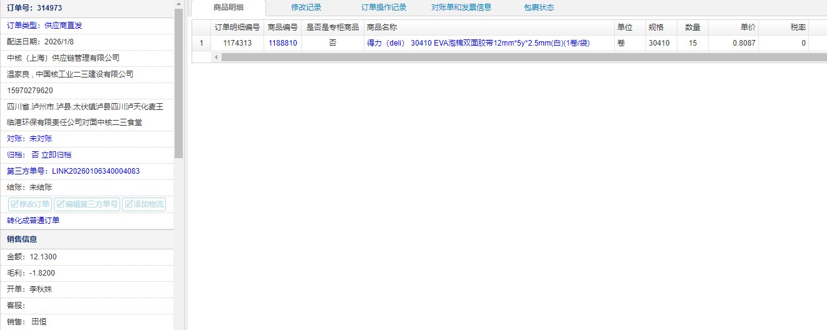Click the 修改订单 edit icon button
The width and height of the screenshot is (827, 330).
(x=30, y=204)
